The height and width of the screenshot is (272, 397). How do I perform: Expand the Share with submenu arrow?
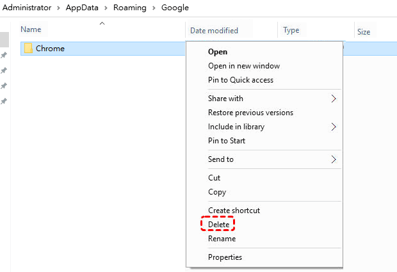click(334, 99)
